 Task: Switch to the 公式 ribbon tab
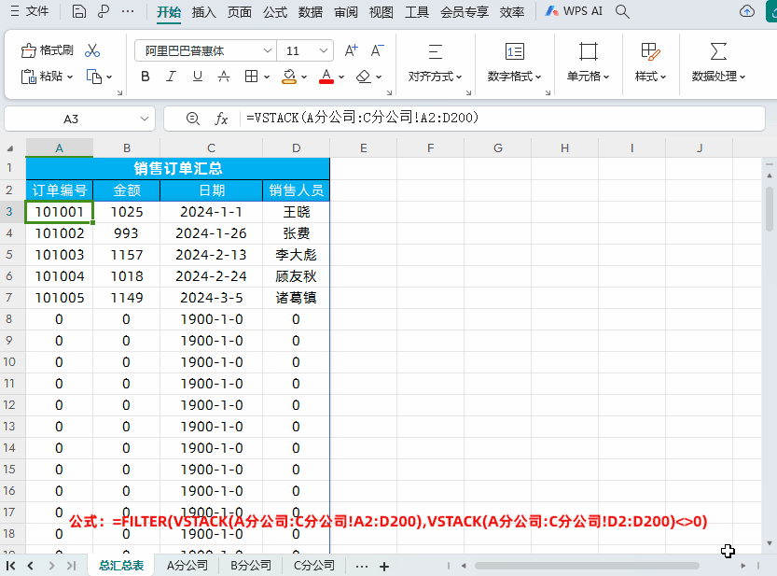275,12
